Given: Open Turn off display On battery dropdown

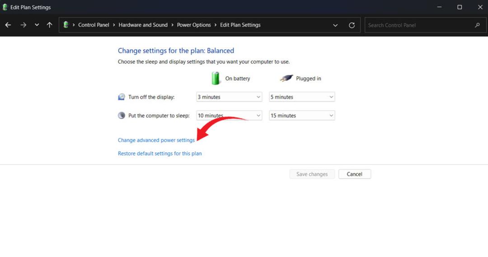Looking at the screenshot, I should coord(229,97).
